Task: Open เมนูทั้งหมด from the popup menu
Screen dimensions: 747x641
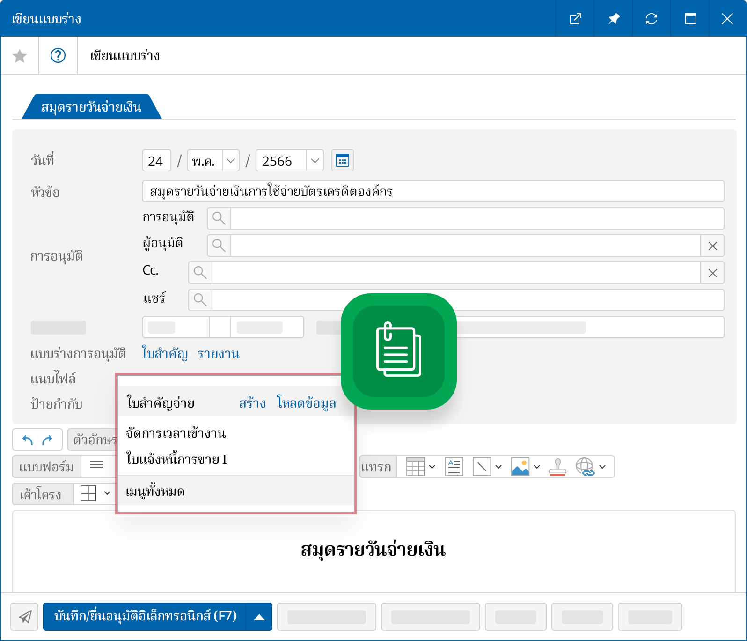Action: coord(155,491)
